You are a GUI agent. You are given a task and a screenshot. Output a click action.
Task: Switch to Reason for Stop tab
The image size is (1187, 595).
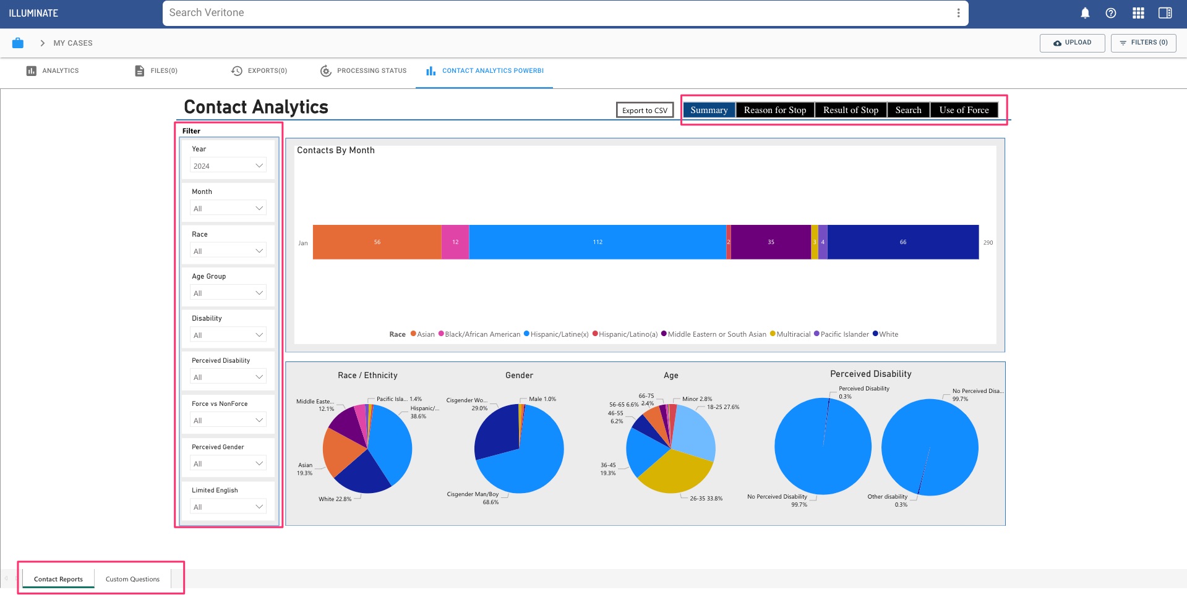[775, 110]
